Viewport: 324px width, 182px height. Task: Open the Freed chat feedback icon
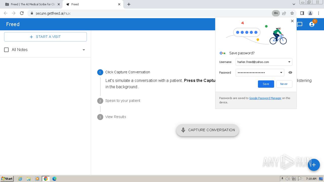300,24
